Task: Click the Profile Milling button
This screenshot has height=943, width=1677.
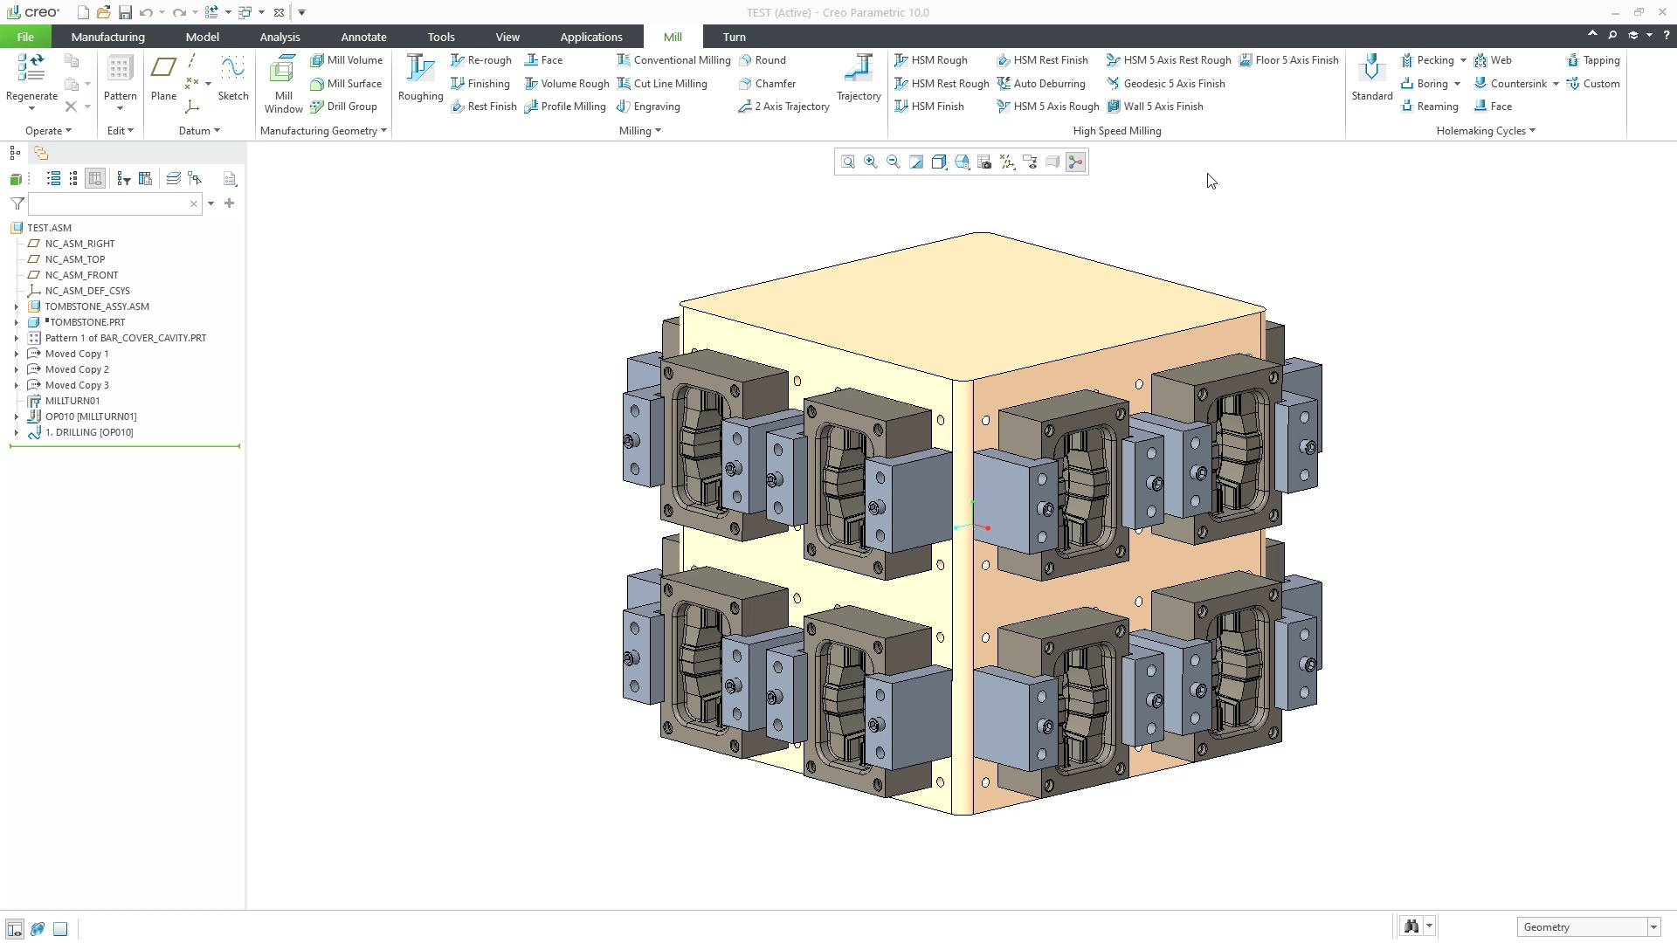Action: pos(564,107)
